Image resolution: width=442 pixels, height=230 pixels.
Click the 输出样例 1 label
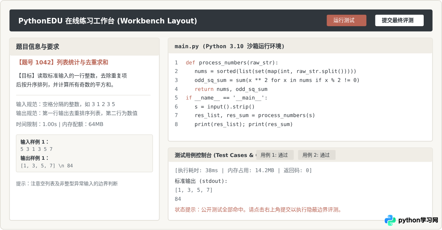tap(35, 158)
